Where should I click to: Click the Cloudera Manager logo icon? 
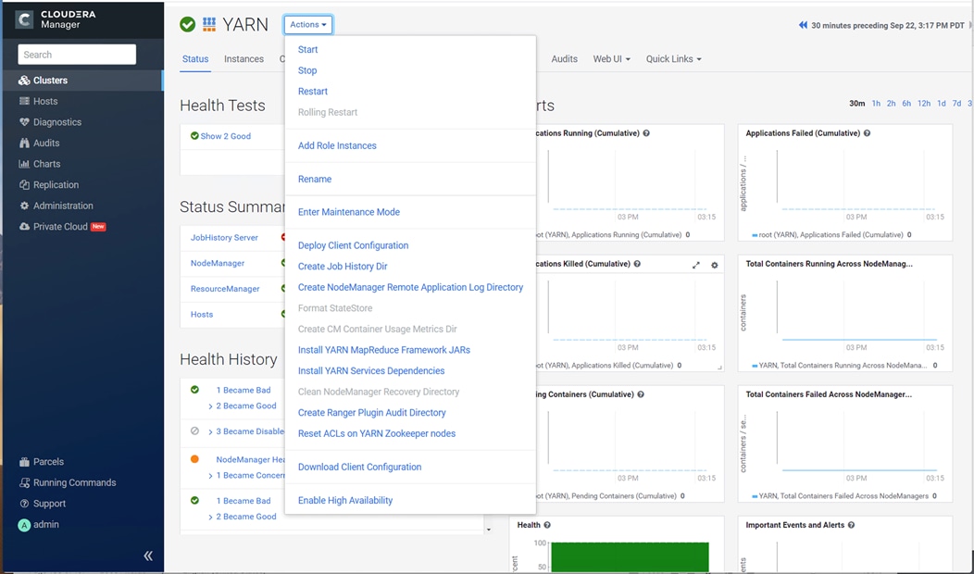click(24, 19)
